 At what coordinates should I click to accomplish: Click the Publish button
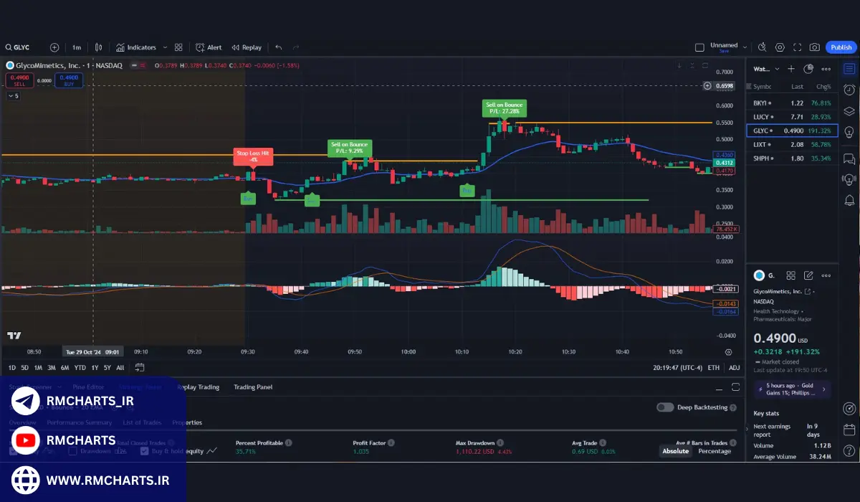[841, 47]
